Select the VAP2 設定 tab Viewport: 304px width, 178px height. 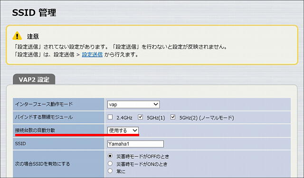[34, 79]
